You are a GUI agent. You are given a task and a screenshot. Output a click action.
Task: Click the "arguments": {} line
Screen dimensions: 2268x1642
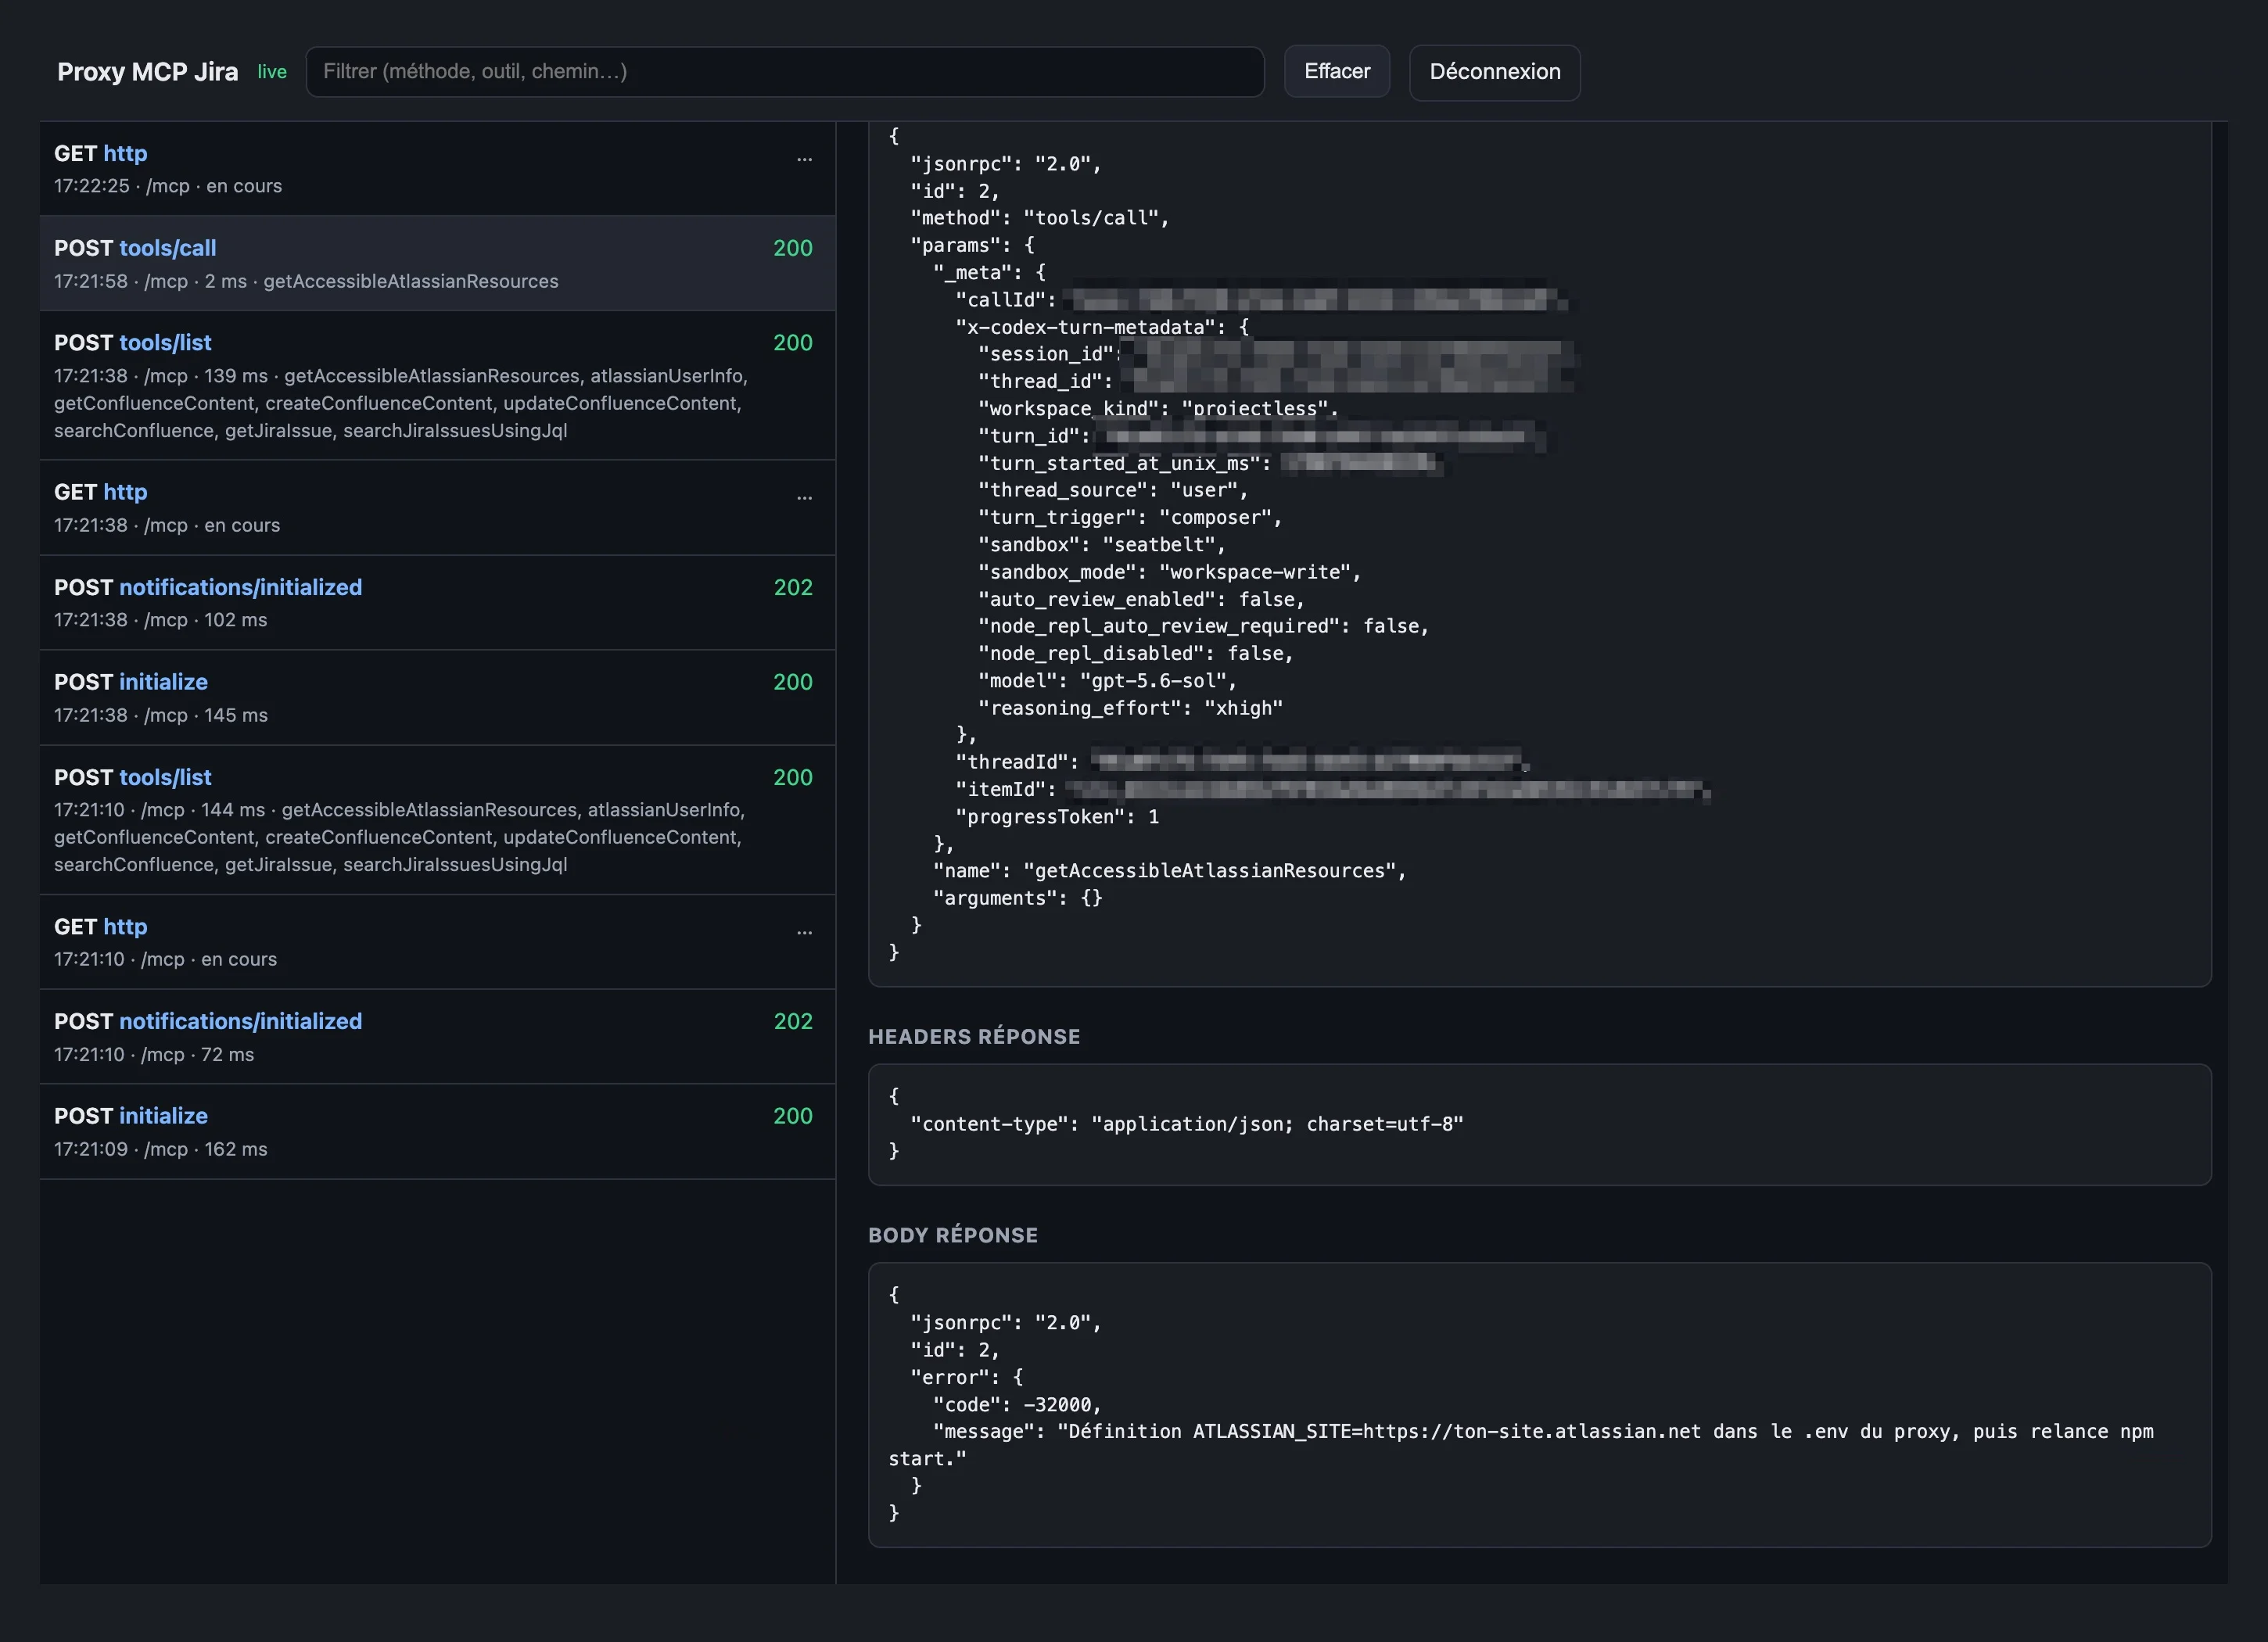click(1017, 898)
